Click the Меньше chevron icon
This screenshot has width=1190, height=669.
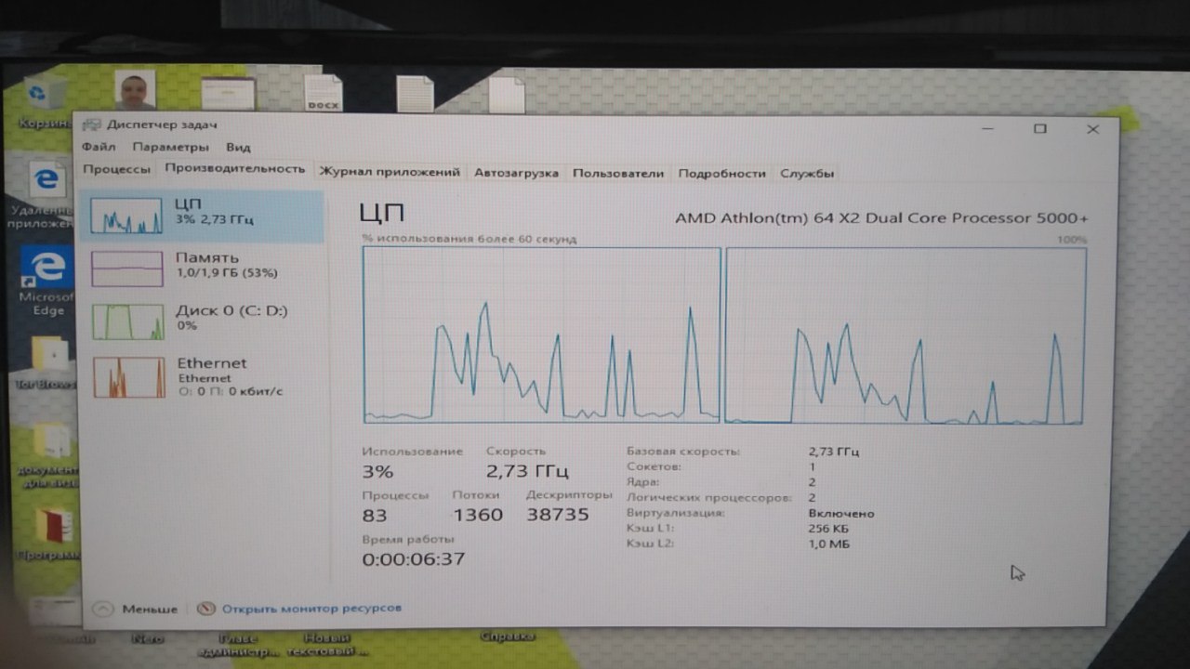tap(103, 609)
